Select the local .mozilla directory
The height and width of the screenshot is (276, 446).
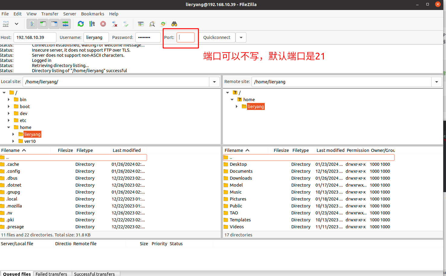click(73, 206)
